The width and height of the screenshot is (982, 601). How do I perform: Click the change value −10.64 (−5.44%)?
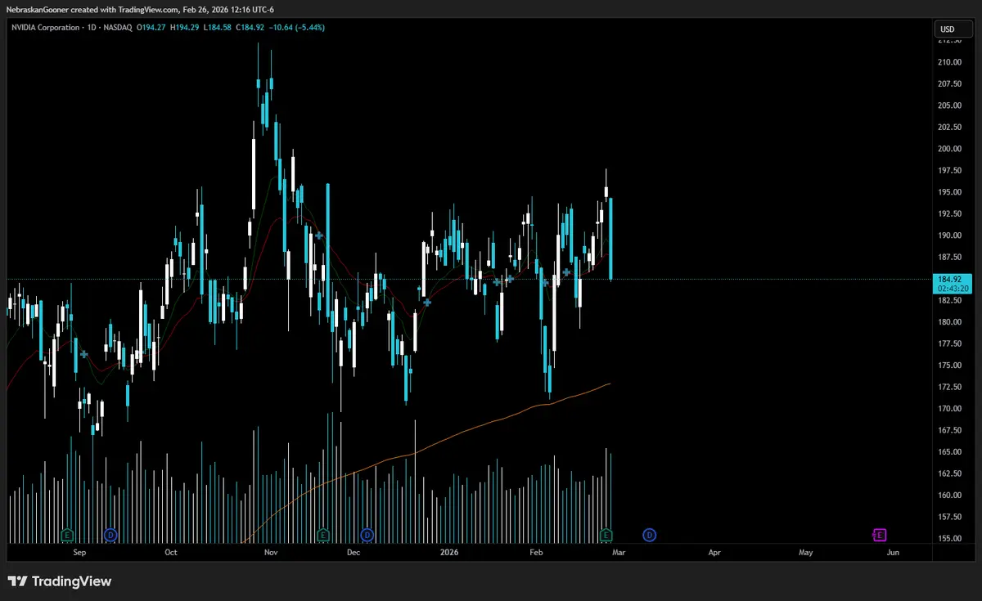coord(295,29)
